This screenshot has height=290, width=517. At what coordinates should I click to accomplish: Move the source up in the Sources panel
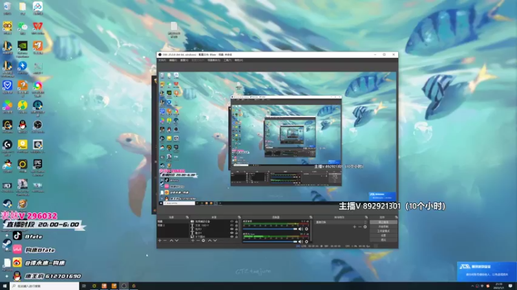[209, 240]
